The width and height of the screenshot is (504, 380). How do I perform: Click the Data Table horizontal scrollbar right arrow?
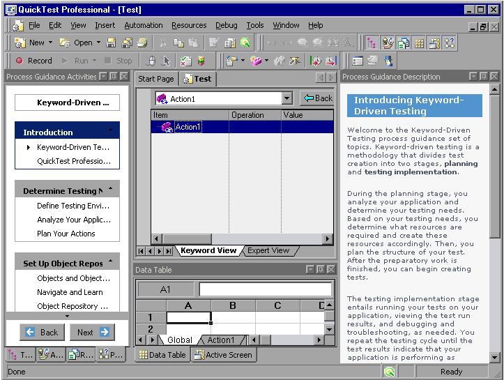pos(319,340)
